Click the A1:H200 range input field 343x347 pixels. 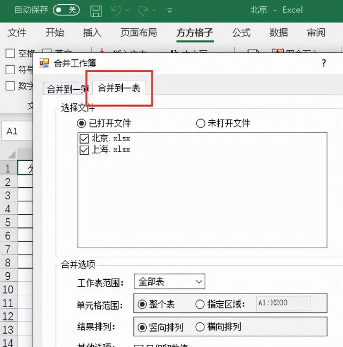point(283,303)
